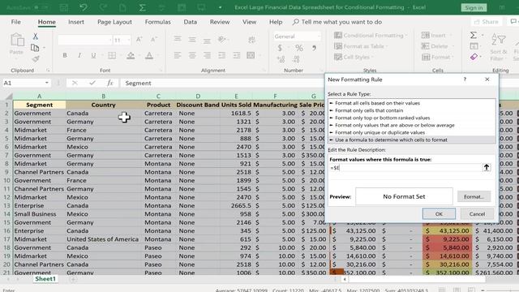
Task: Click the Undo icon in title bar
Action: (83, 7)
